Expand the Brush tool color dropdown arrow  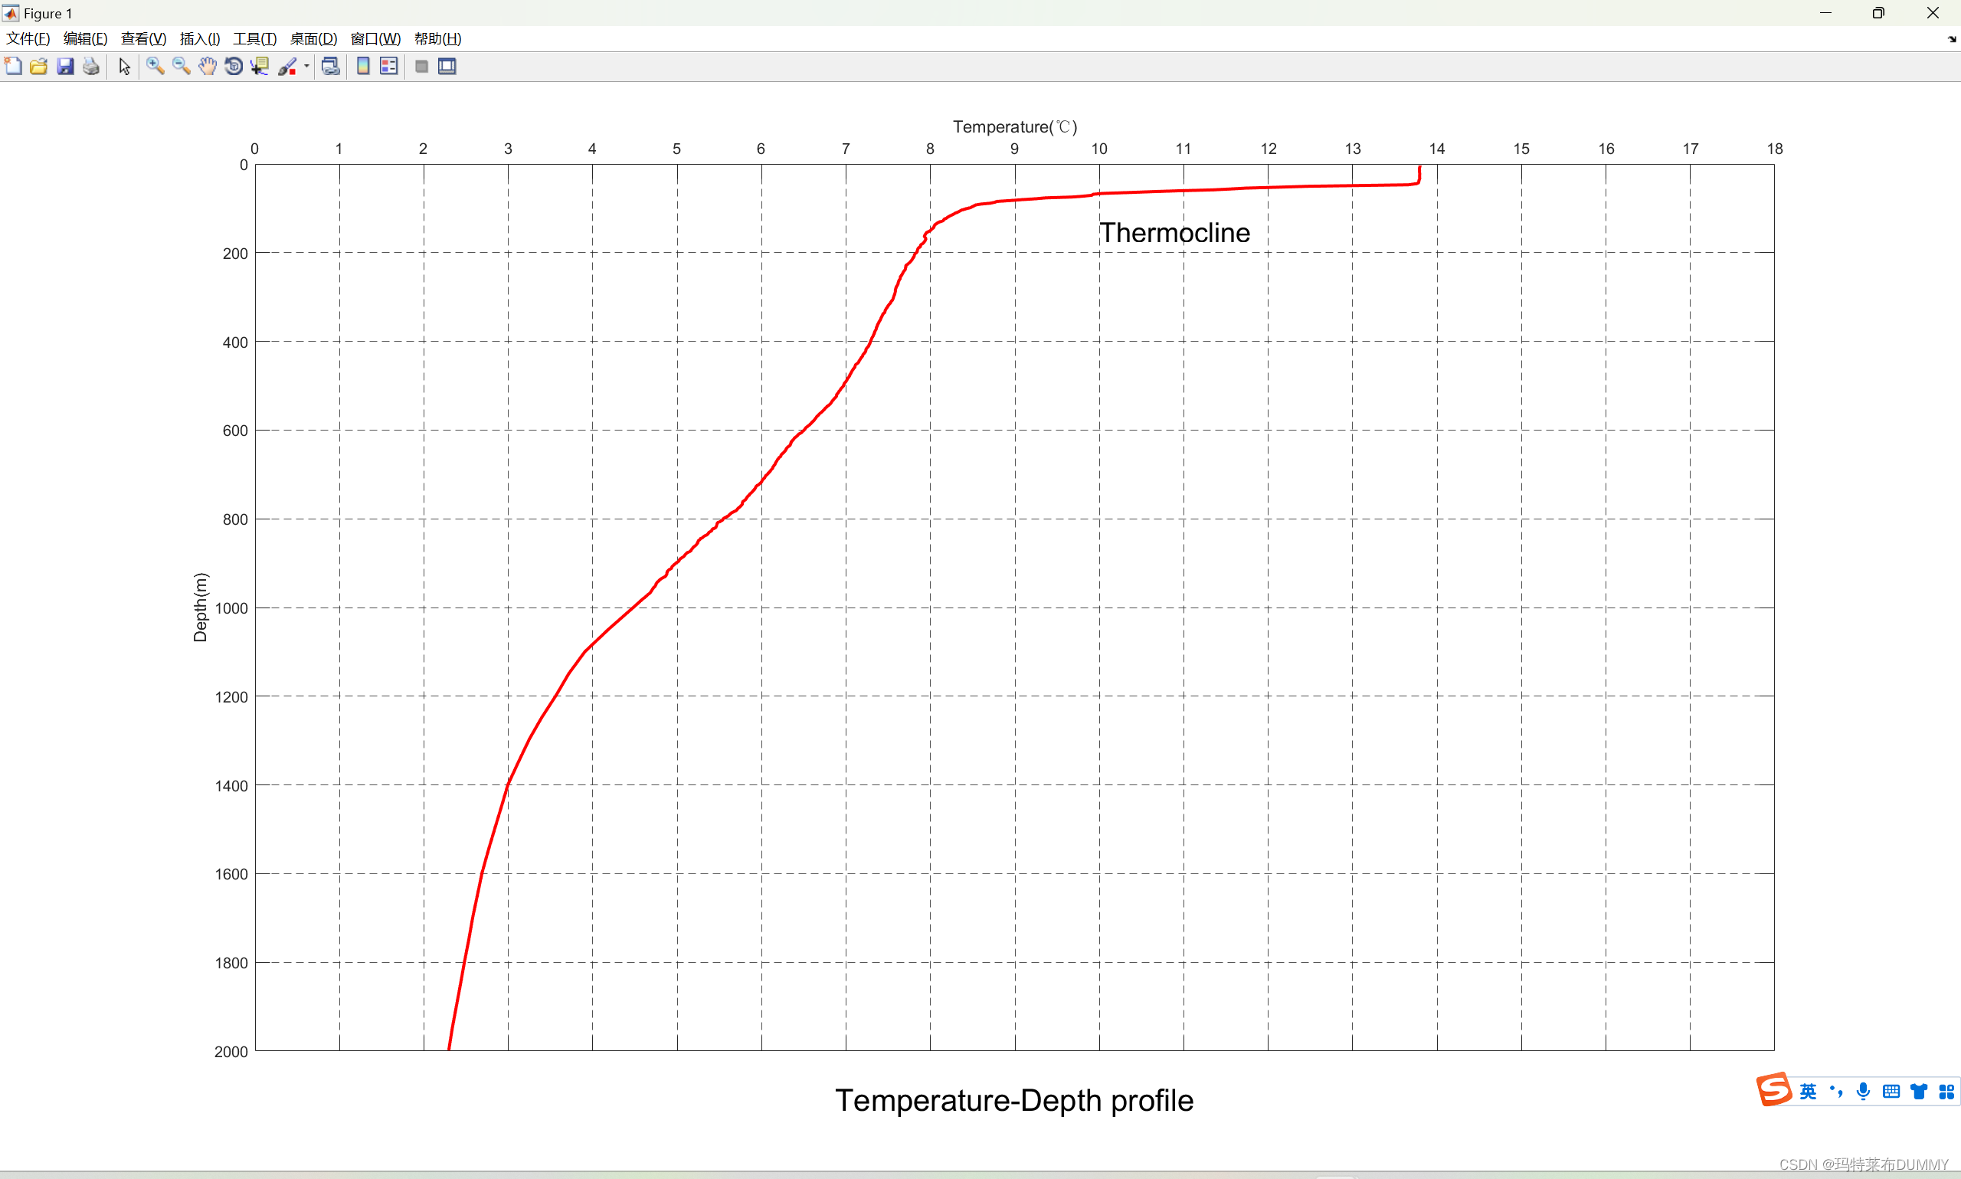tap(306, 67)
